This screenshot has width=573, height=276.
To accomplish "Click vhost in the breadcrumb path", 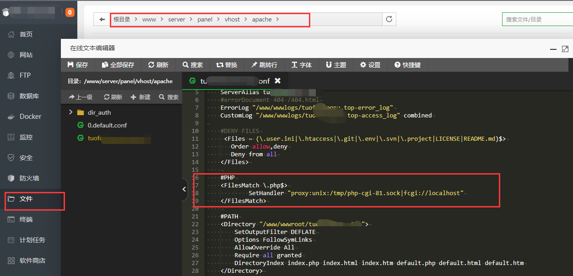I will [x=232, y=20].
